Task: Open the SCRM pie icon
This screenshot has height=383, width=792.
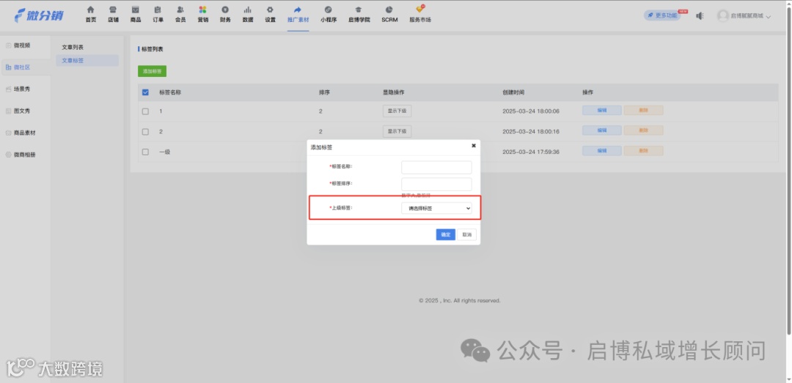Action: (389, 10)
